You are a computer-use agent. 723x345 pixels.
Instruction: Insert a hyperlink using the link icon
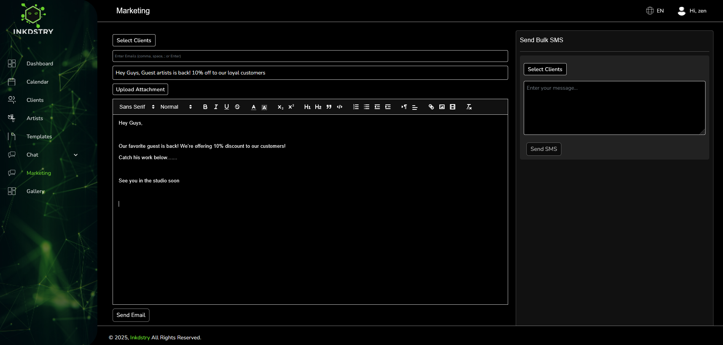431,107
